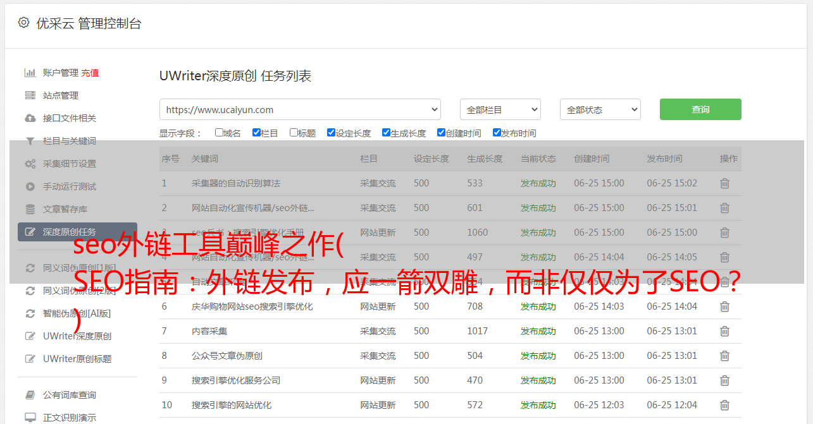Screen dimensions: 813x424
Task: Open 智能伪原创[AI版] link
Action: tap(77, 313)
